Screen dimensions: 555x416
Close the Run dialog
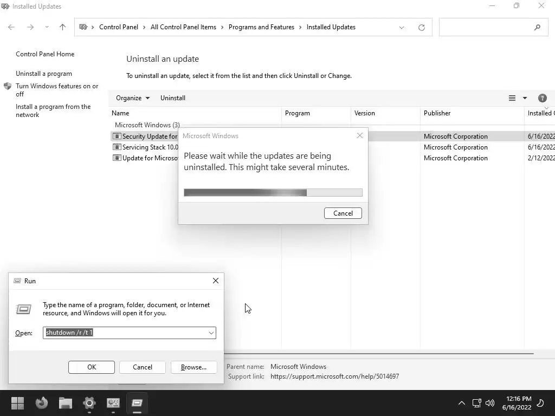(216, 281)
